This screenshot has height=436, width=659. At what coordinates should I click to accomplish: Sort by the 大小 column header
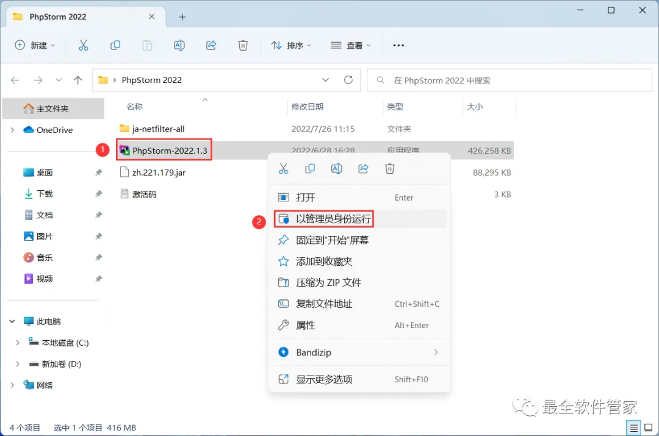475,107
